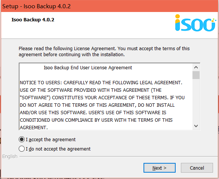Click the 'Isoo Backup End User License Agreement' heading

(x=88, y=68)
